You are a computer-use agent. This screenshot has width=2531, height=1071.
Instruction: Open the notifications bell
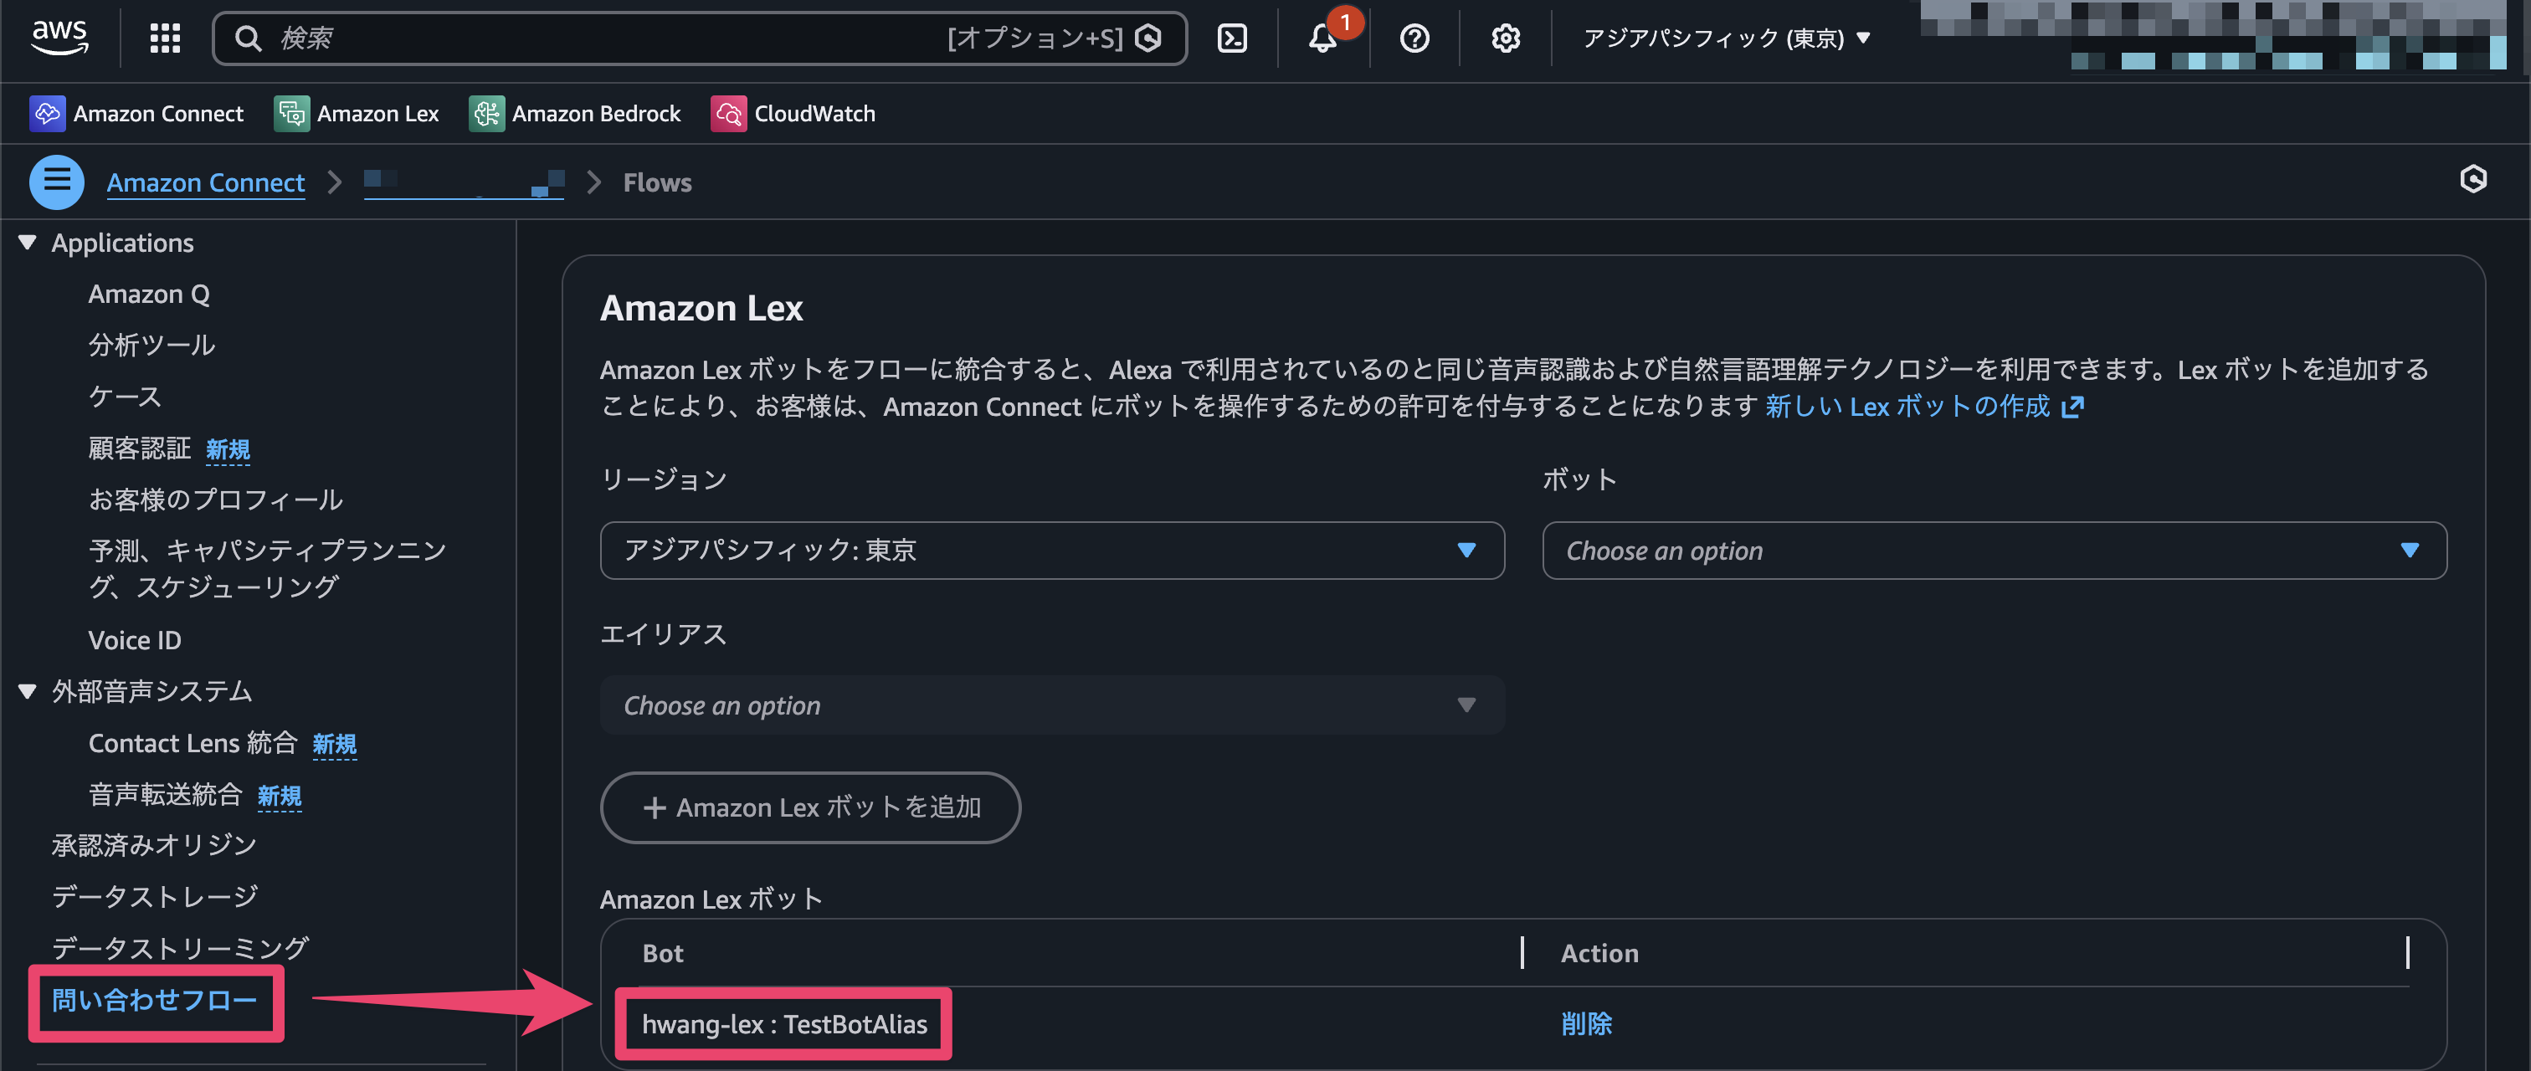coord(1322,38)
